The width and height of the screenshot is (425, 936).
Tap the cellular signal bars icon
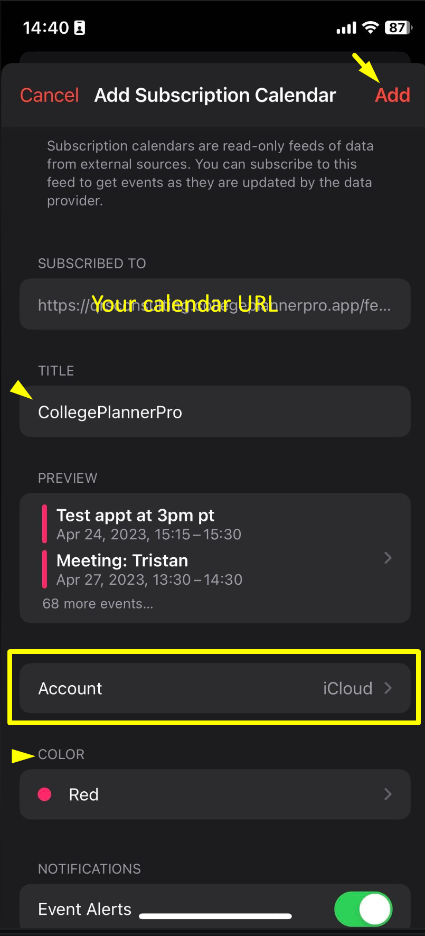347,28
